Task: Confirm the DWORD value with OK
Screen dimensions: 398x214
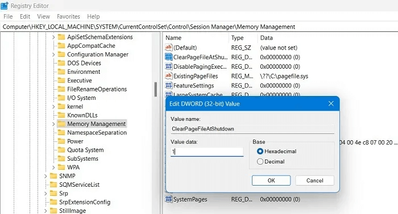Action: click(271, 181)
